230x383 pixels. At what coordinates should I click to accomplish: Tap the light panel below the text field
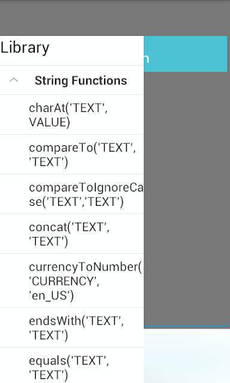pyautogui.click(x=187, y=356)
